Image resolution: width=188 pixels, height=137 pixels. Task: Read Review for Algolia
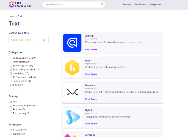91,49
